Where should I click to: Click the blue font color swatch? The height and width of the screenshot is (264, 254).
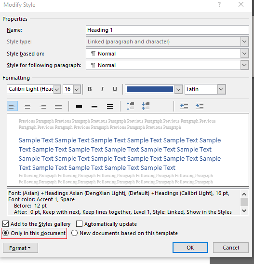[x=150, y=89]
